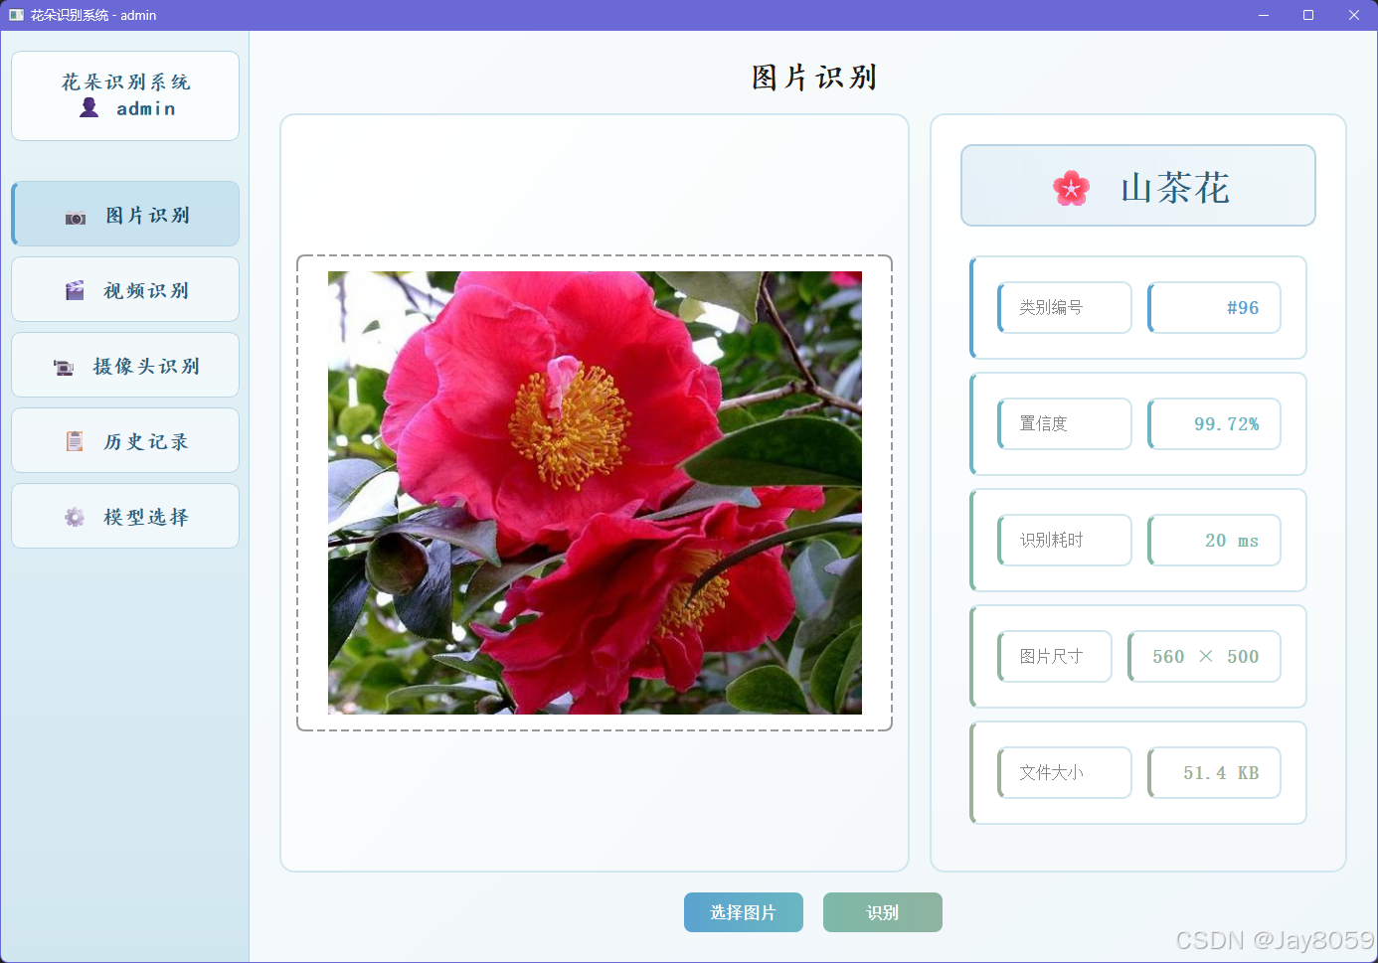Click the 560 × 500 size value
Viewport: 1378px width, 963px height.
(1206, 657)
